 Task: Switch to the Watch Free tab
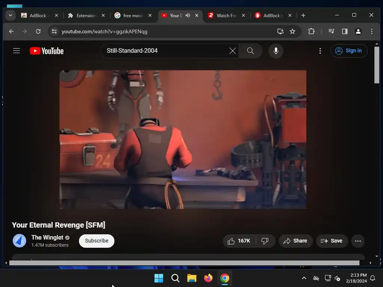coord(226,15)
